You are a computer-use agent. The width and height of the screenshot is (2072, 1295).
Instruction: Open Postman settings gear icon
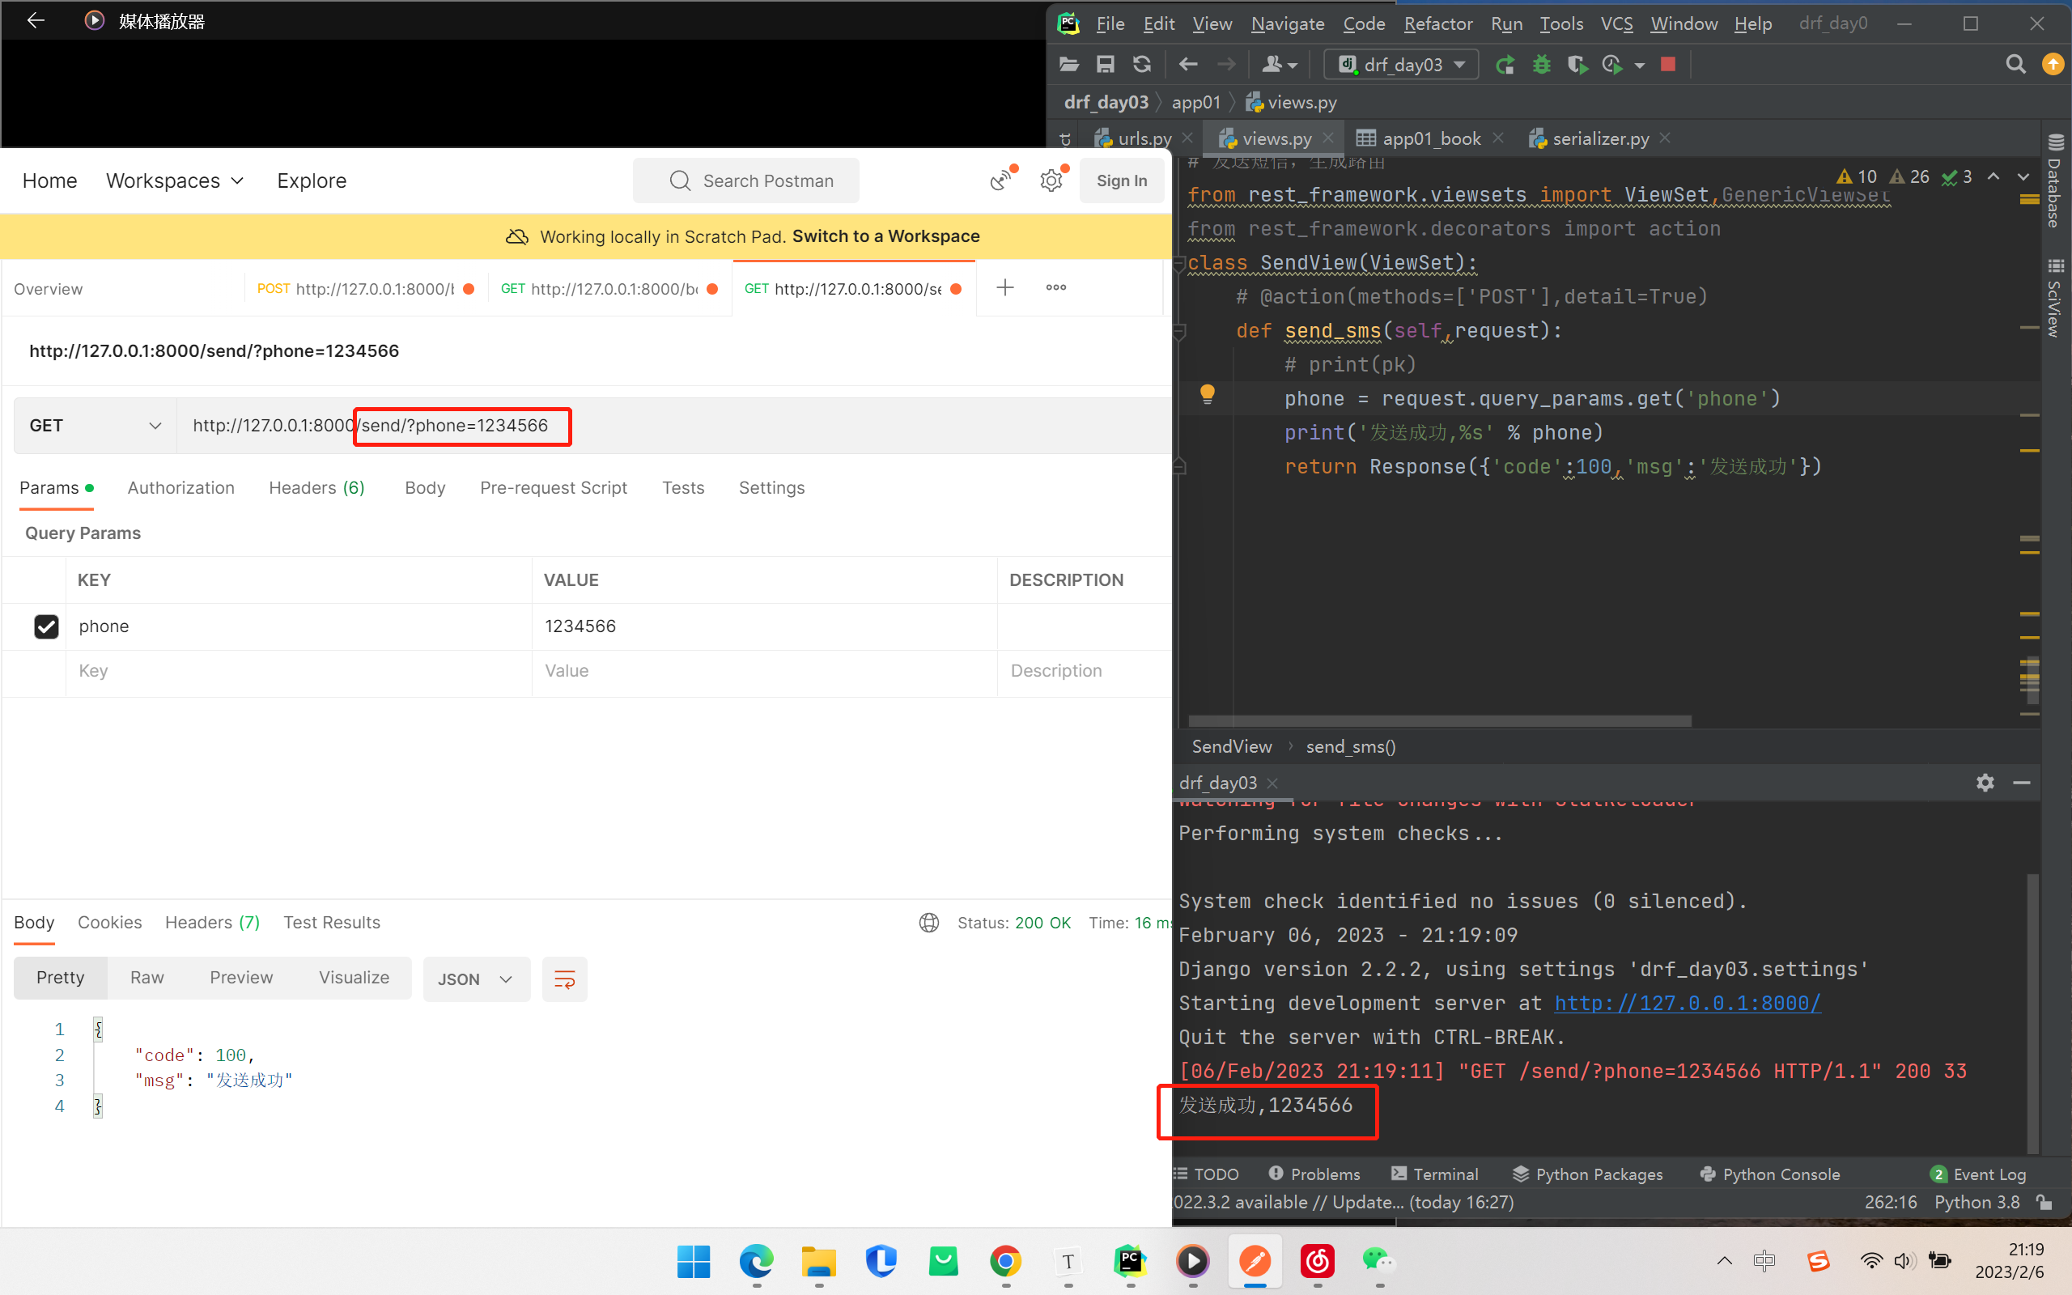pos(1051,180)
